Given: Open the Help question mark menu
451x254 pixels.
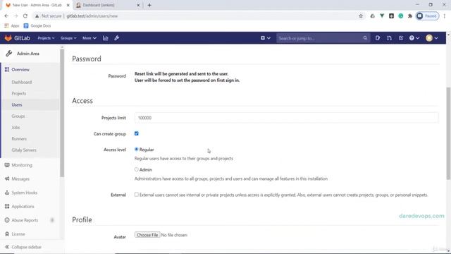Looking at the screenshot, I should pyautogui.click(x=414, y=38).
